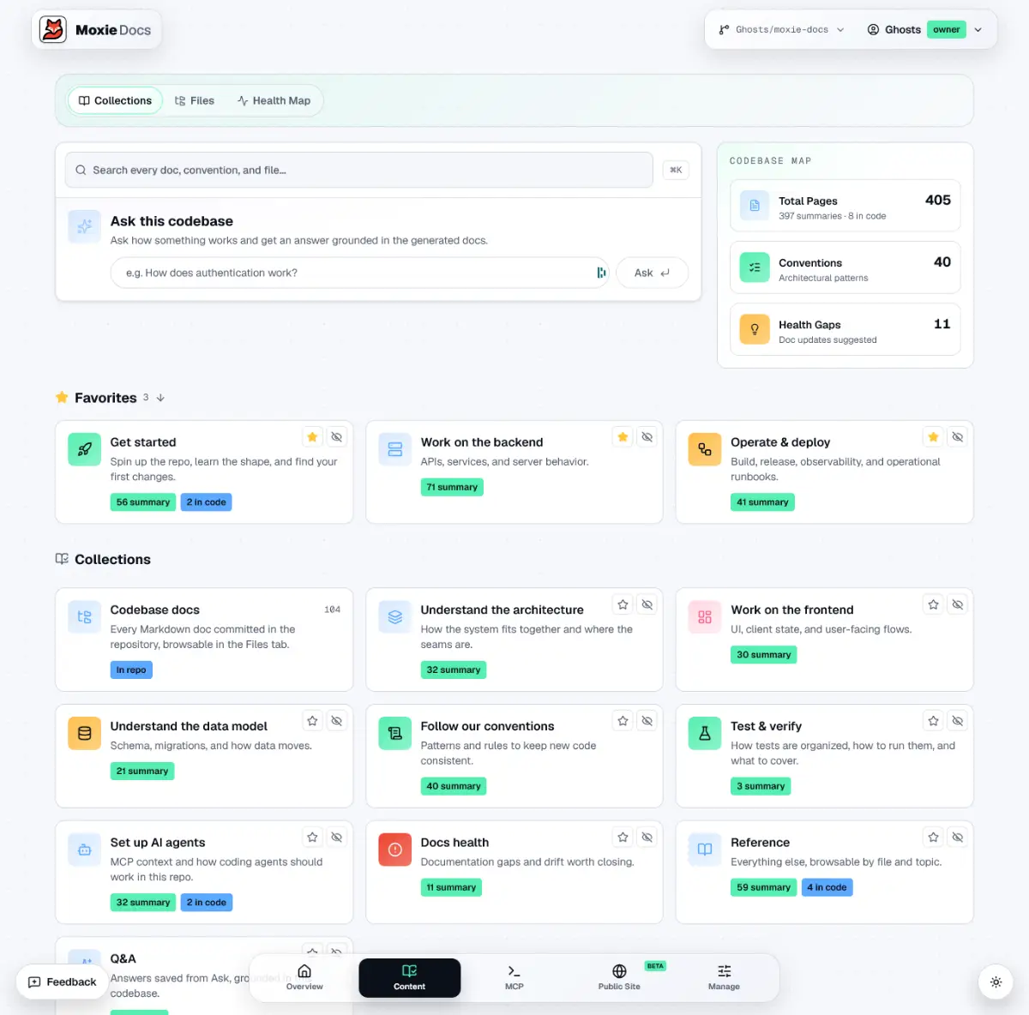Click the ⌘K shortcut button

point(676,170)
